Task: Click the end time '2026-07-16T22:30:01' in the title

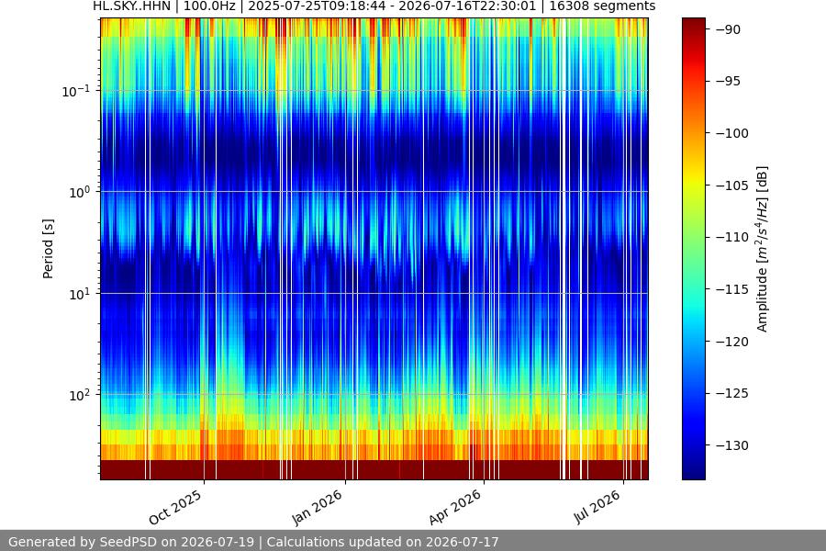Action: click(x=467, y=6)
